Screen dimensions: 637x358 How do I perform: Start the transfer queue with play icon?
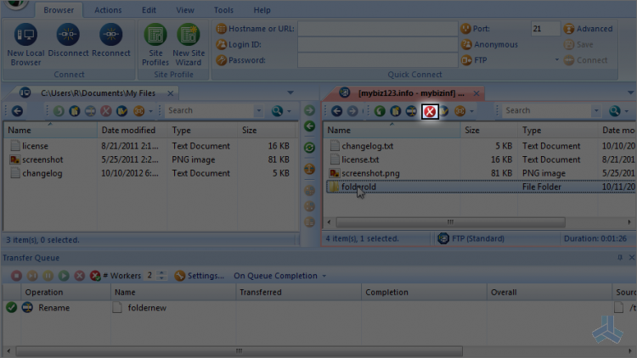(x=64, y=276)
